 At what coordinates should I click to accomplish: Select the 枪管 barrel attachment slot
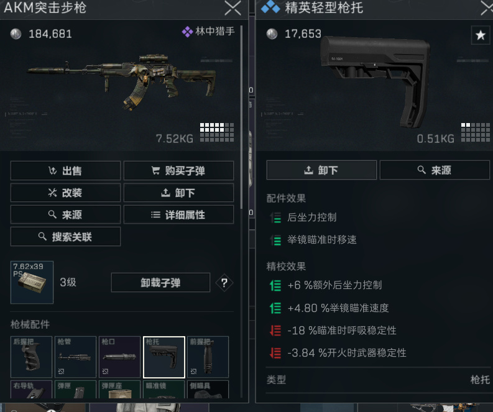[x=75, y=357]
